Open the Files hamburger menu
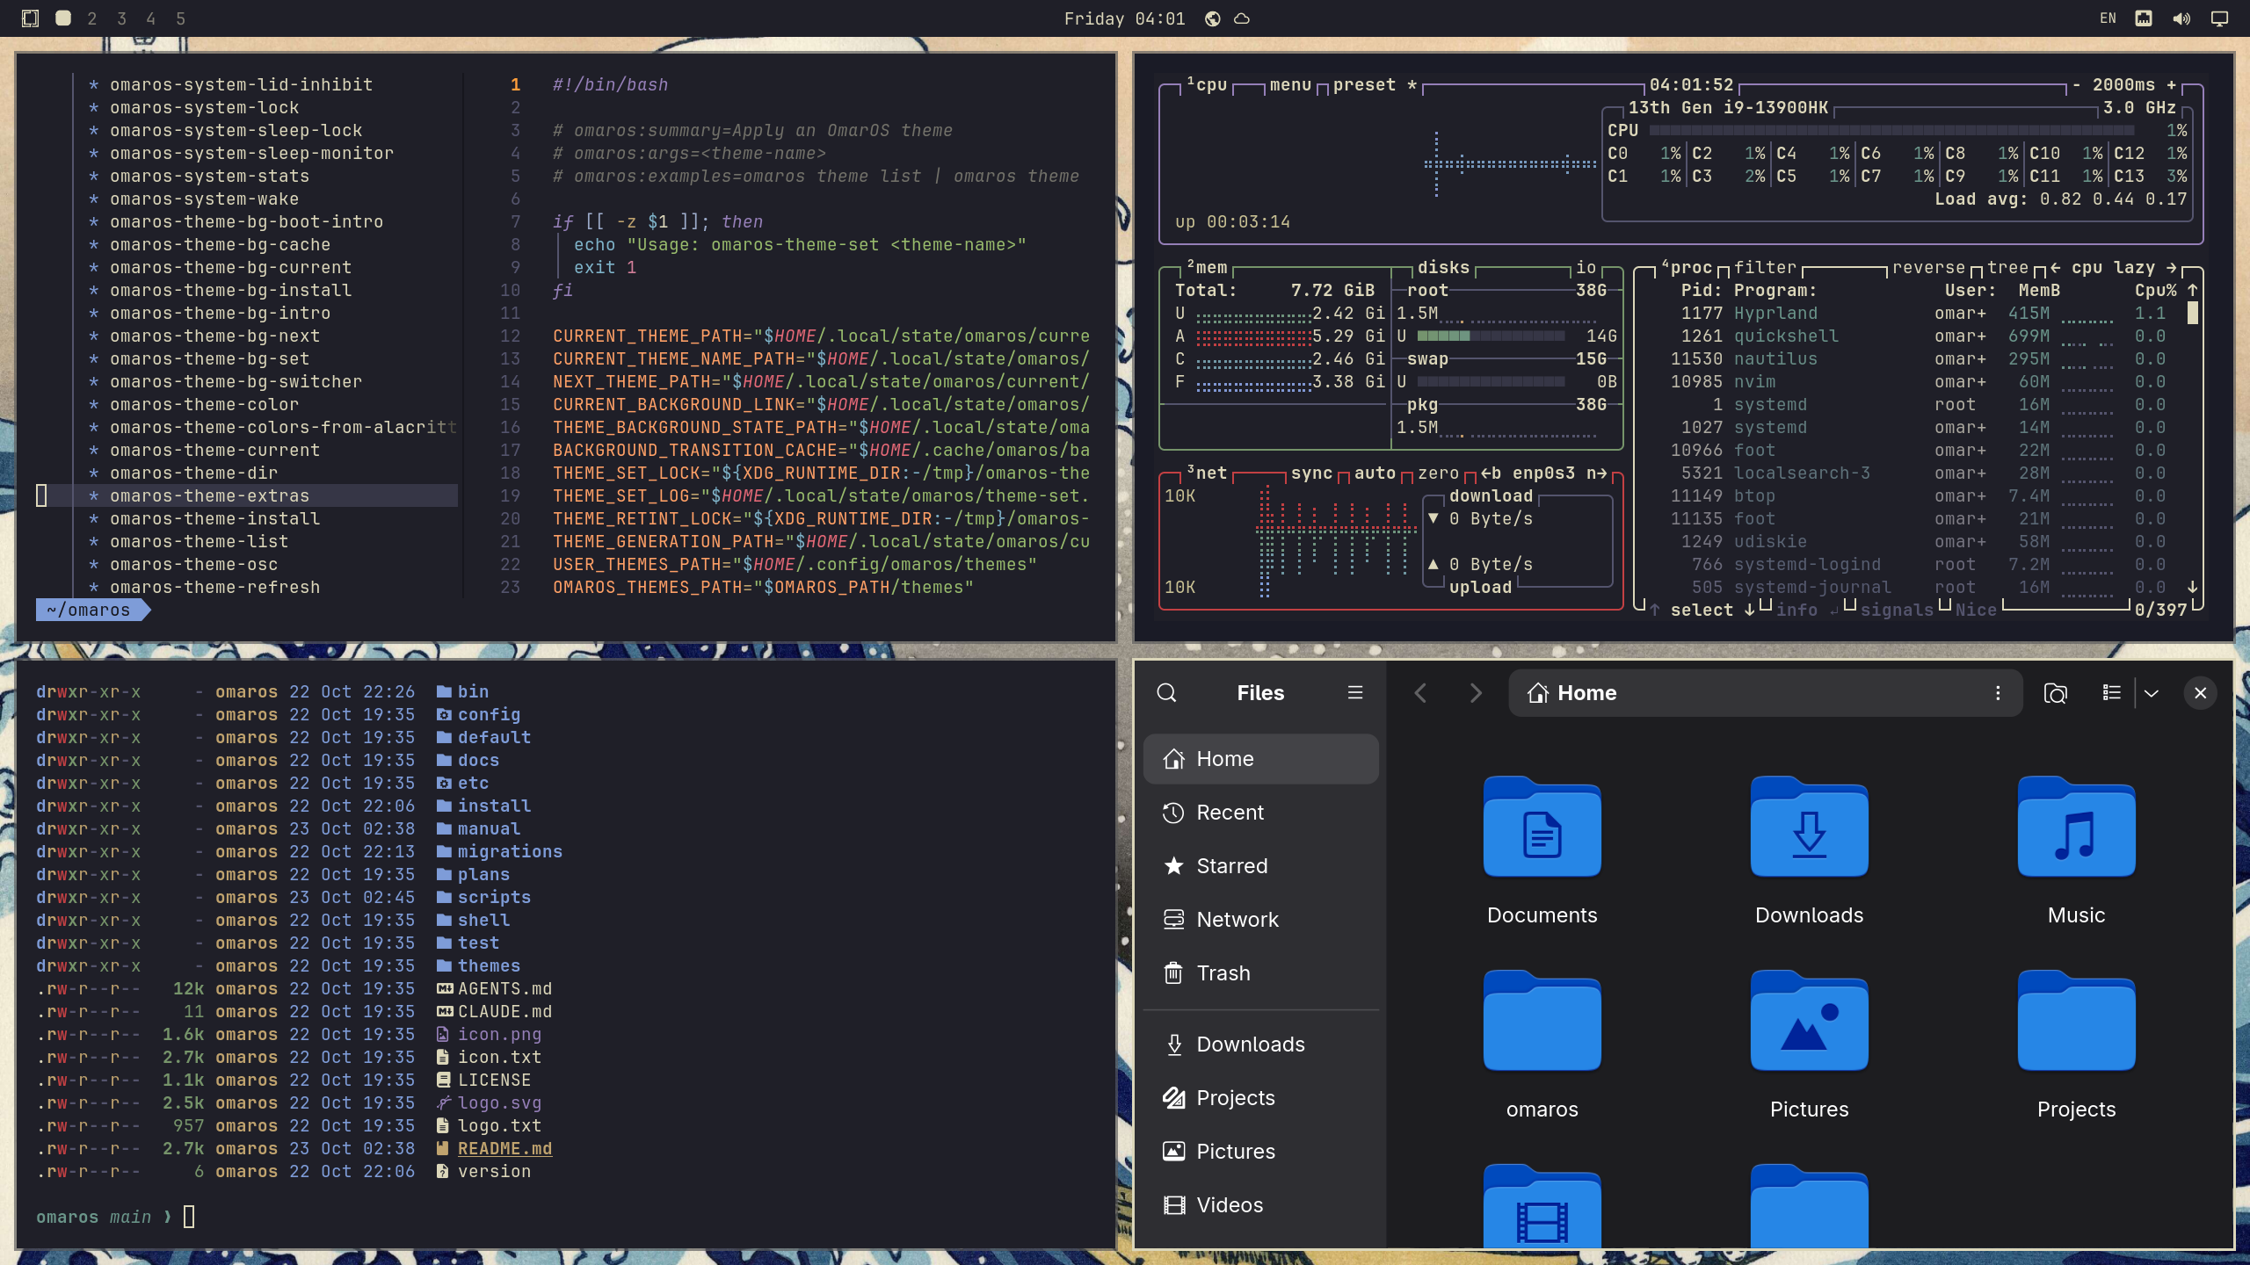Image resolution: width=2250 pixels, height=1265 pixels. (x=1355, y=693)
